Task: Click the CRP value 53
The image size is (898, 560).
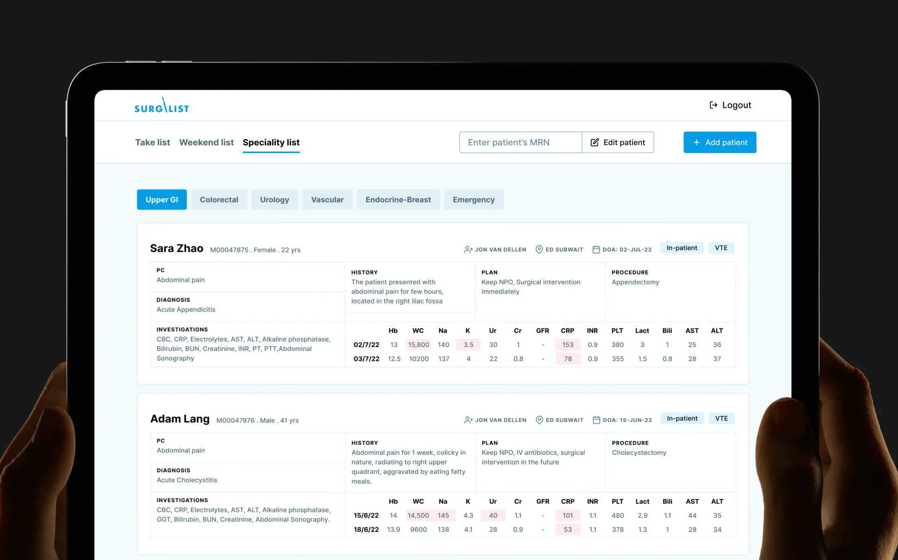Action: [568, 529]
